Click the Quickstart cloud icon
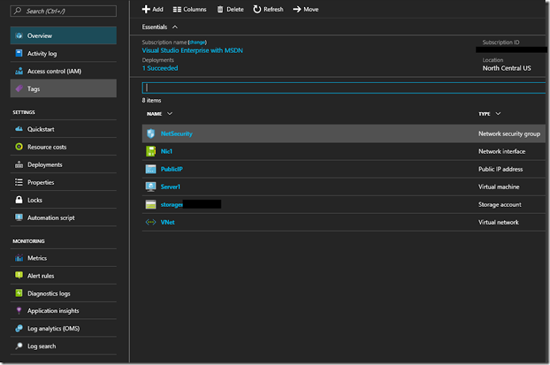The image size is (550, 365). pyautogui.click(x=19, y=129)
